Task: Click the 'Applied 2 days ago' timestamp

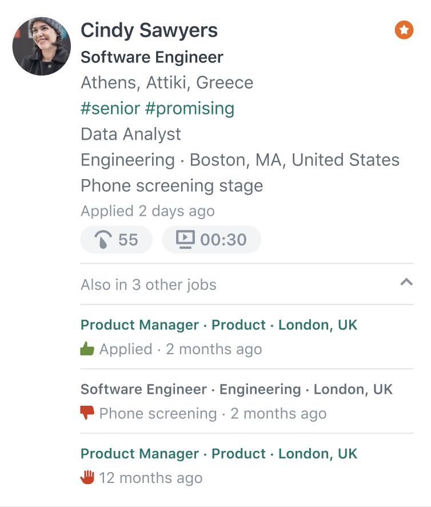Action: click(147, 212)
